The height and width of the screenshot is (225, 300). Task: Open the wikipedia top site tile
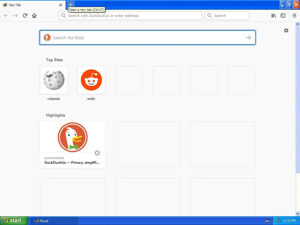tap(54, 80)
